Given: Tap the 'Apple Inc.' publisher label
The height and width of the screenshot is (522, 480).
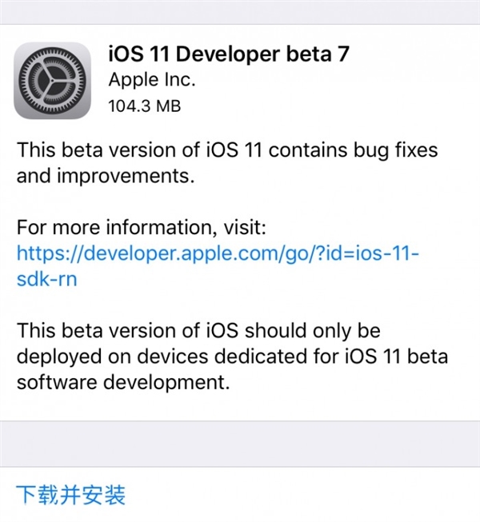Looking at the screenshot, I should coord(152,80).
